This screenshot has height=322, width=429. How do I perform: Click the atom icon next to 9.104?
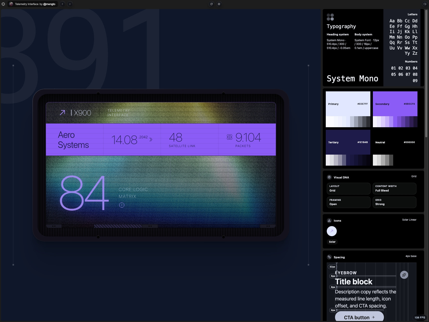click(x=230, y=137)
